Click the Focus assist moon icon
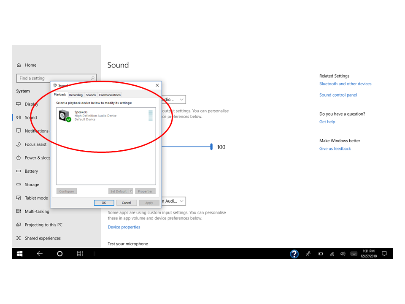This screenshot has width=405, height=304. point(19,144)
